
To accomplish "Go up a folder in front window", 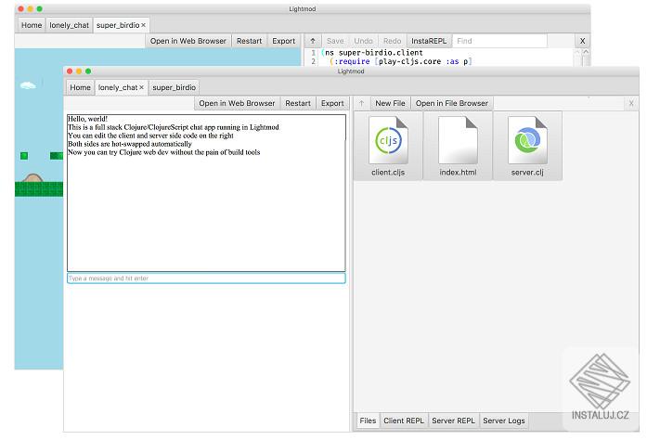I will tap(361, 103).
